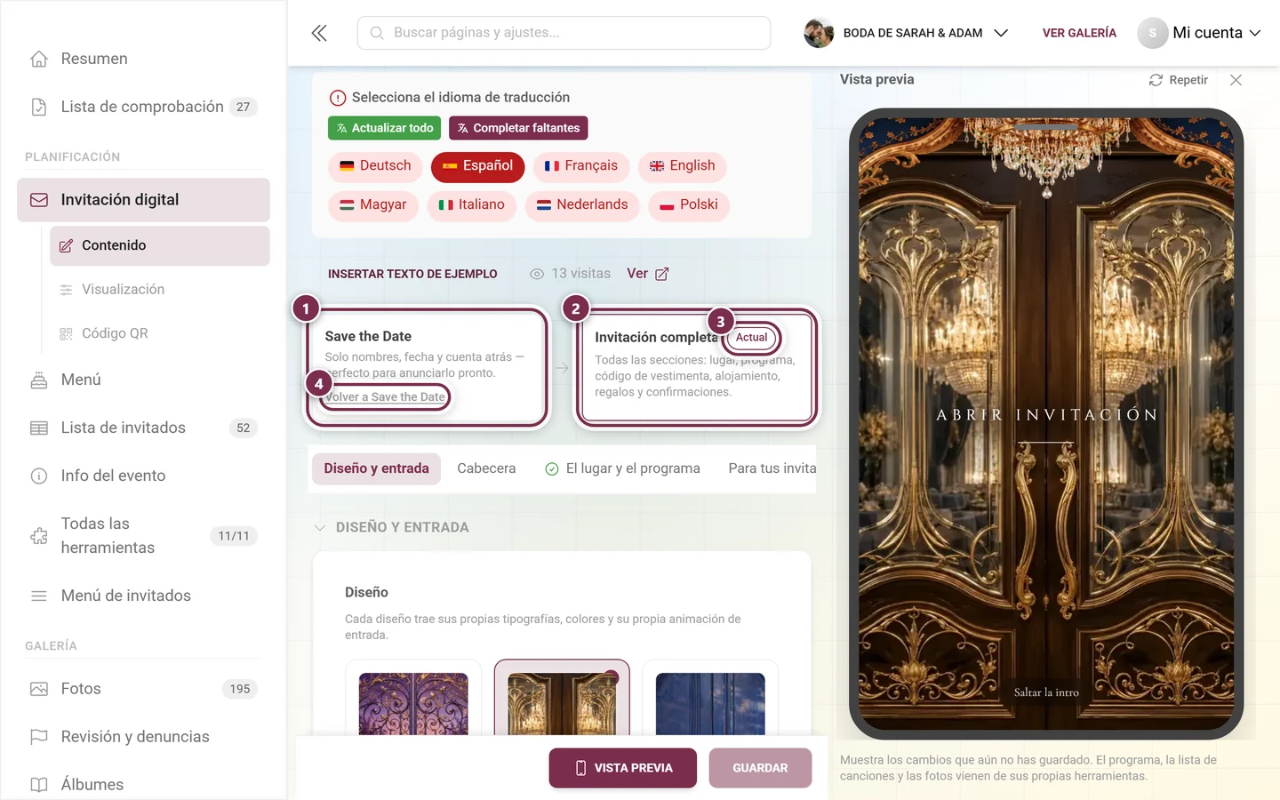Select Español translation language
This screenshot has width=1280, height=800.
click(477, 166)
